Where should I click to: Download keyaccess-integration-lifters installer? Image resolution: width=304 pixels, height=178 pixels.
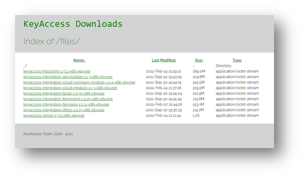tap(64, 110)
